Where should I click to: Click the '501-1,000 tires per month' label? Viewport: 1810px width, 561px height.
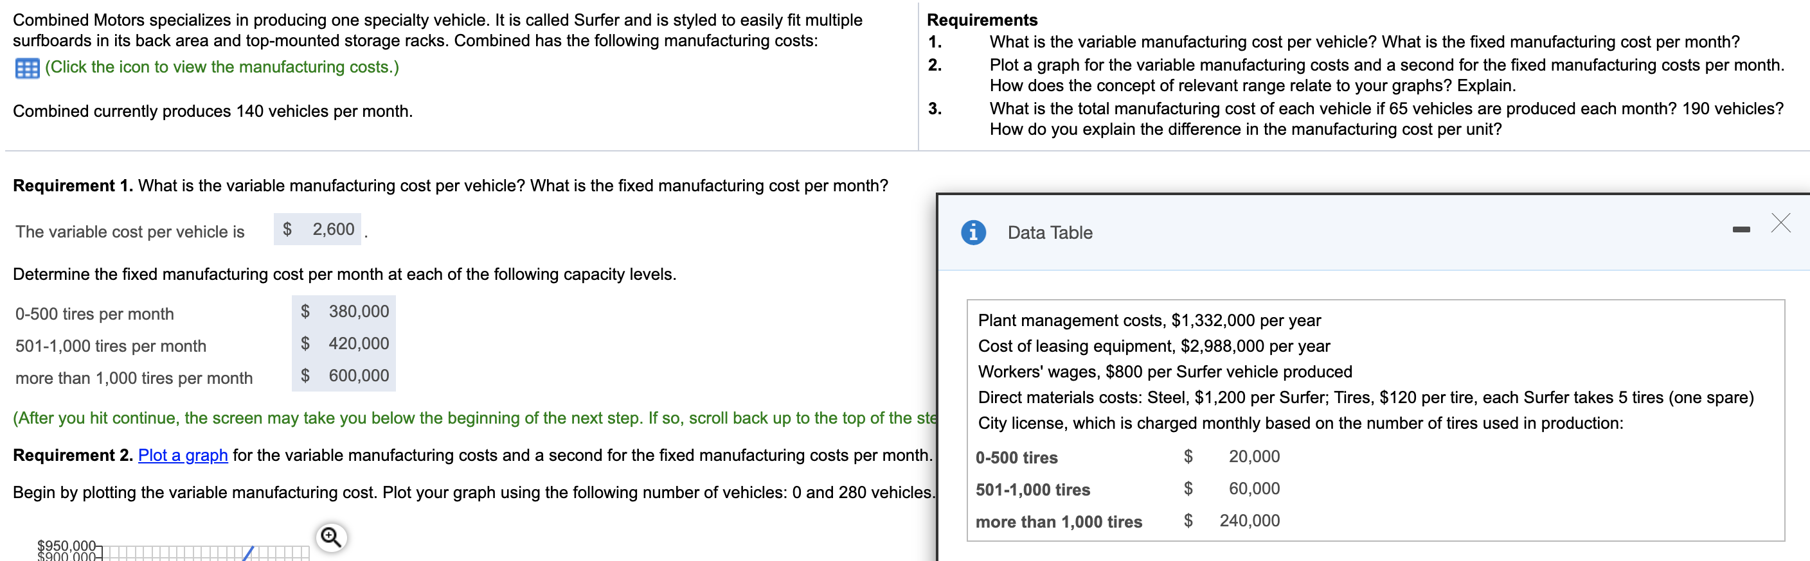(111, 347)
